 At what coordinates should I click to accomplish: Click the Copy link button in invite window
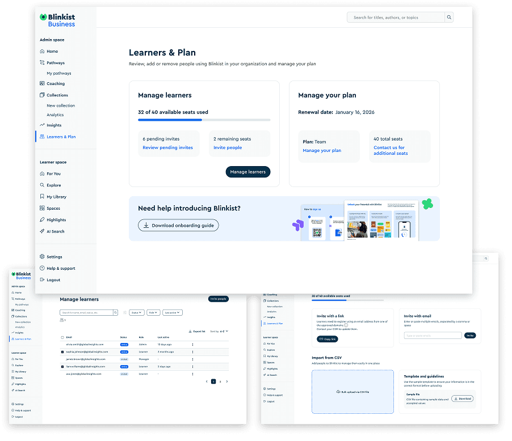tap(327, 339)
